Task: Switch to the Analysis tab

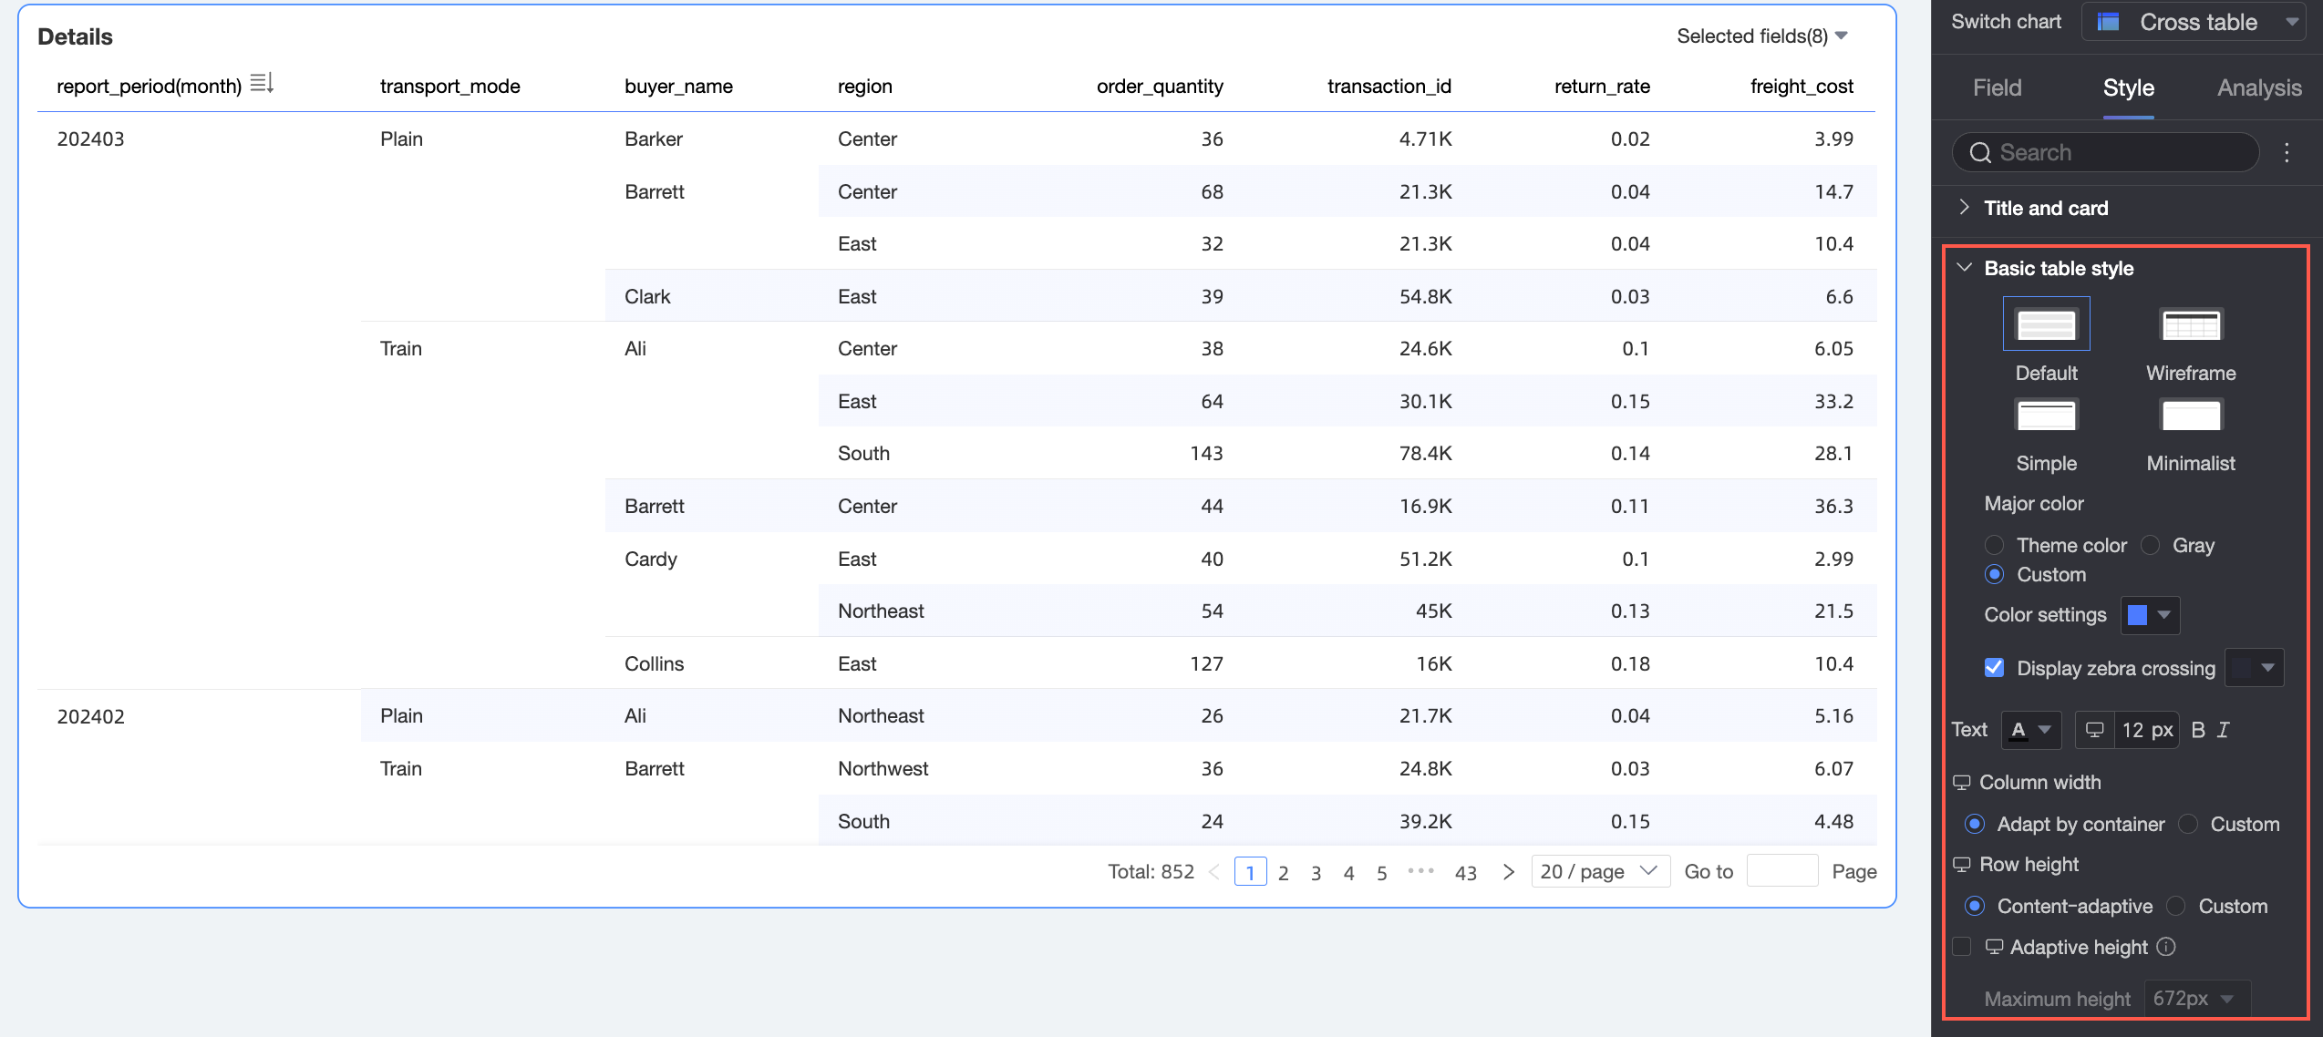Action: (2259, 87)
